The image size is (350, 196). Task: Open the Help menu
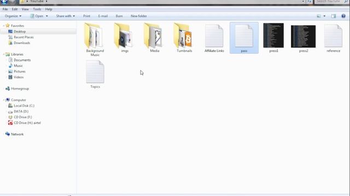pos(49,9)
